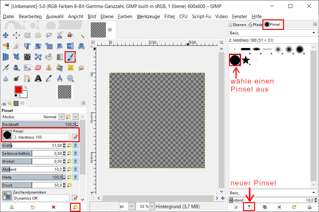Click the save tool preset icon
Viewport: 319px width, 212px height.
11,207
